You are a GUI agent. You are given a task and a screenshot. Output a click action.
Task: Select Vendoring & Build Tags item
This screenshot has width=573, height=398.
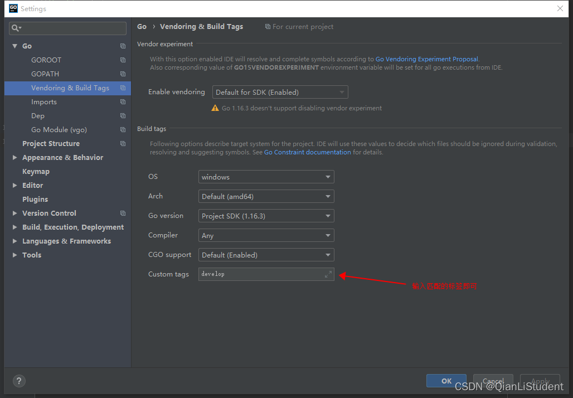(x=67, y=88)
